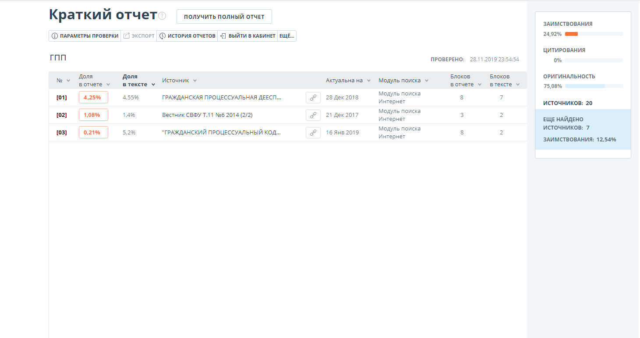This screenshot has height=338, width=640.
Task: Sort by Доля в отчете column
Action: 108,84
